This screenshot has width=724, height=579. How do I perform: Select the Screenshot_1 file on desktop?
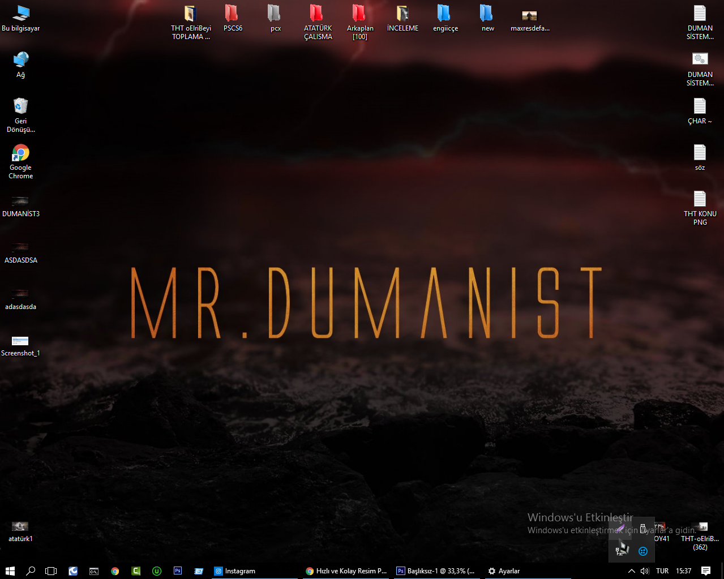click(x=21, y=345)
